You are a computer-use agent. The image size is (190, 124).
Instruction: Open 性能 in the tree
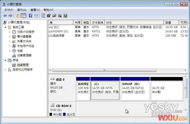coord(20,51)
